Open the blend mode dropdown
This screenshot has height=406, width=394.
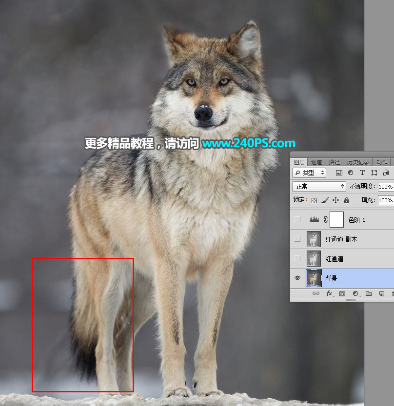coord(319,186)
